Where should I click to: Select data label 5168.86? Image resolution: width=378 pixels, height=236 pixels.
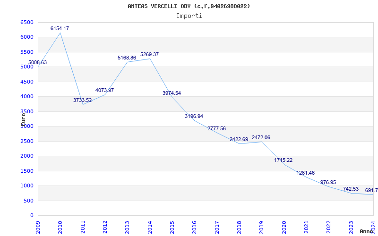tap(127, 58)
